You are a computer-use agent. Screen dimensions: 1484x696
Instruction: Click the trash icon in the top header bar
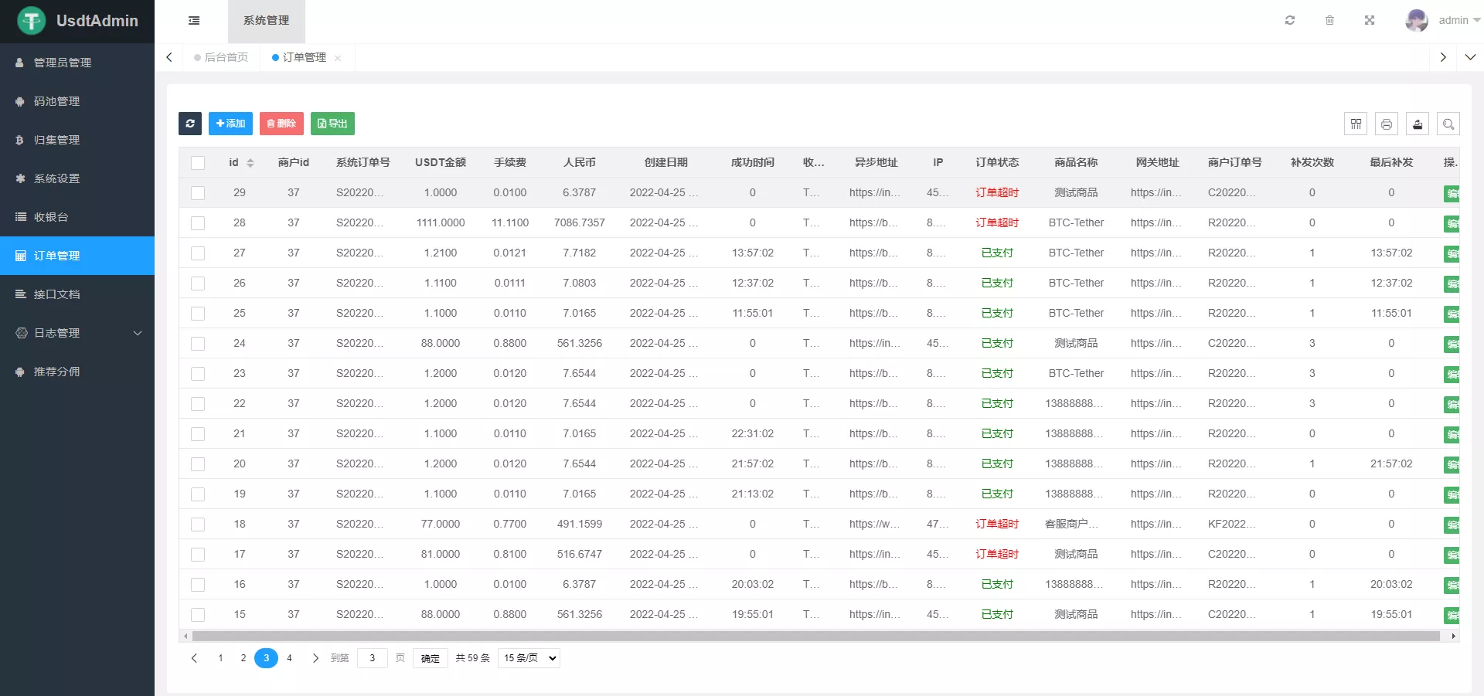pos(1329,20)
